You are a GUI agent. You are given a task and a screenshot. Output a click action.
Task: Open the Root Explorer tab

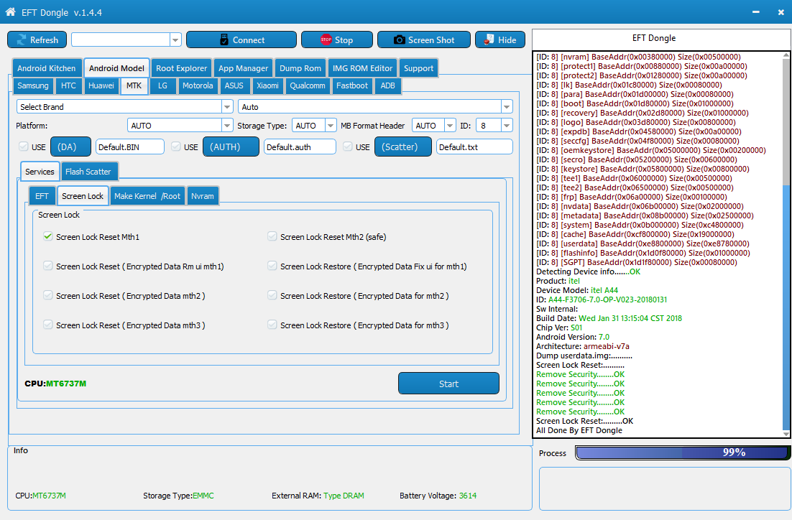click(181, 68)
